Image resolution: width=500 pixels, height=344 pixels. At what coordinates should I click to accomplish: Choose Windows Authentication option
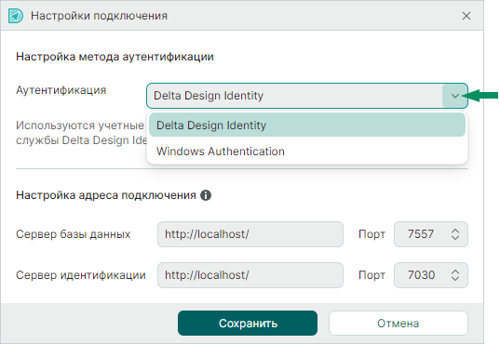[x=307, y=152]
